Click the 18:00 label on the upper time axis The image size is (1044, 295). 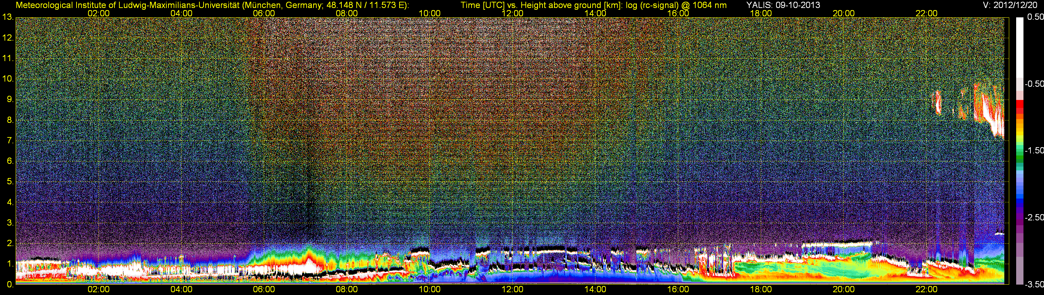coord(761,13)
